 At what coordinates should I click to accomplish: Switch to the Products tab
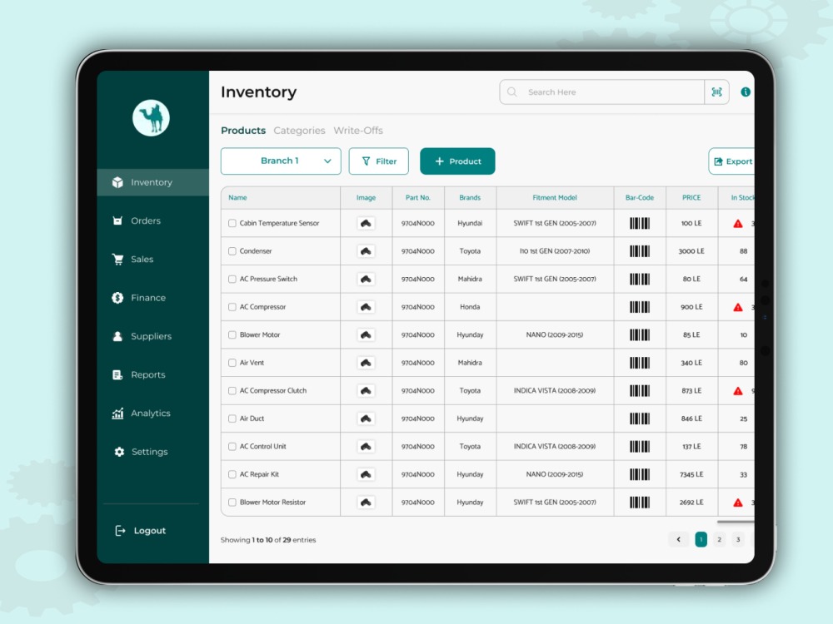click(243, 131)
